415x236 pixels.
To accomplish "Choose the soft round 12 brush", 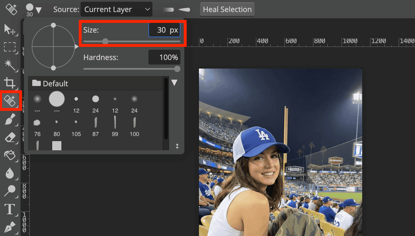I will pos(115,99).
